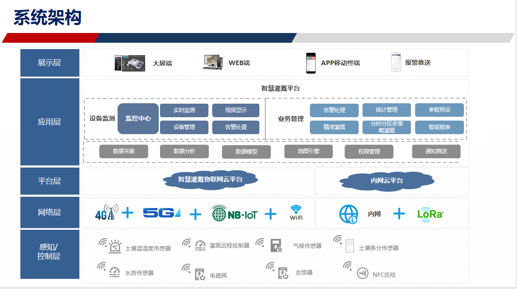Click the APP移动终端 phone image
The width and height of the screenshot is (517, 289).
(311, 63)
